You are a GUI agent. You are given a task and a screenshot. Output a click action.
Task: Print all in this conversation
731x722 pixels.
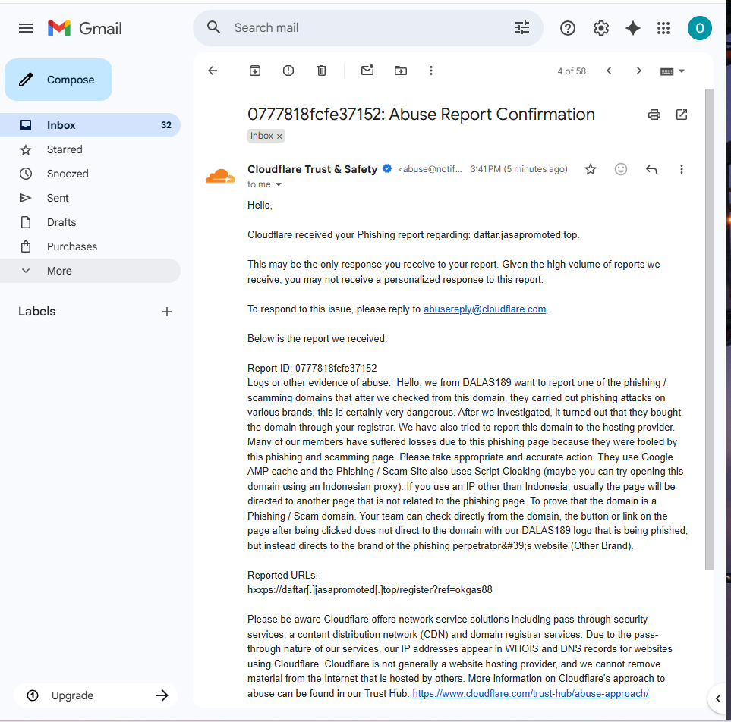(x=654, y=115)
